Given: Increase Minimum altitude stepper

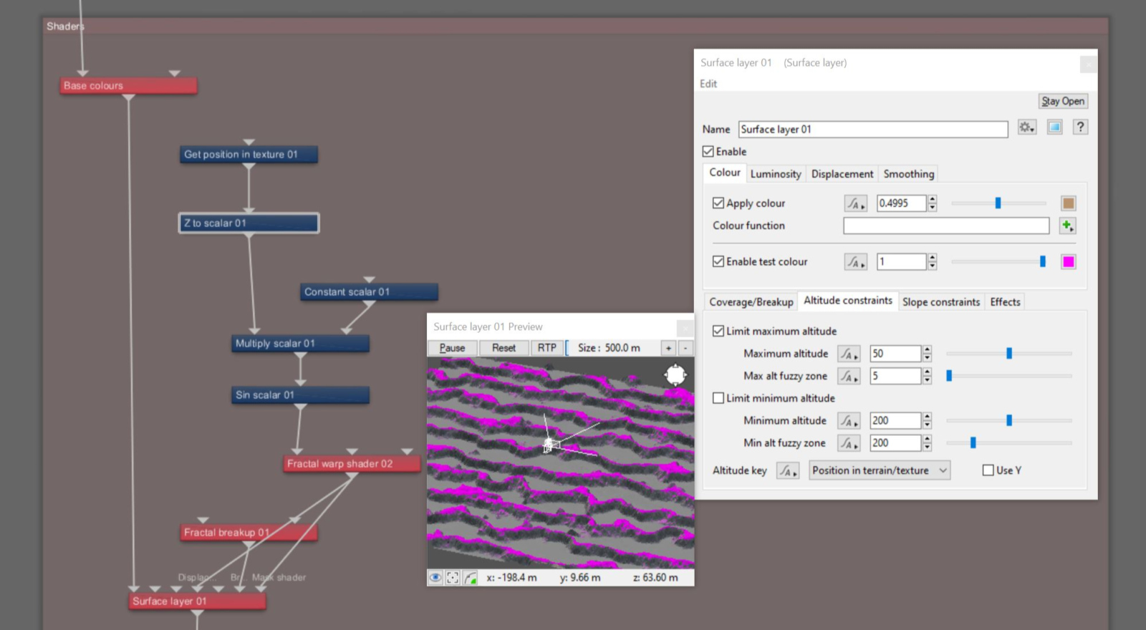Looking at the screenshot, I should tap(927, 417).
